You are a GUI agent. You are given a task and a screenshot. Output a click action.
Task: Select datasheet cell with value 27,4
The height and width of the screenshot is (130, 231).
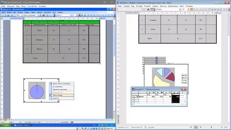tap(159, 97)
